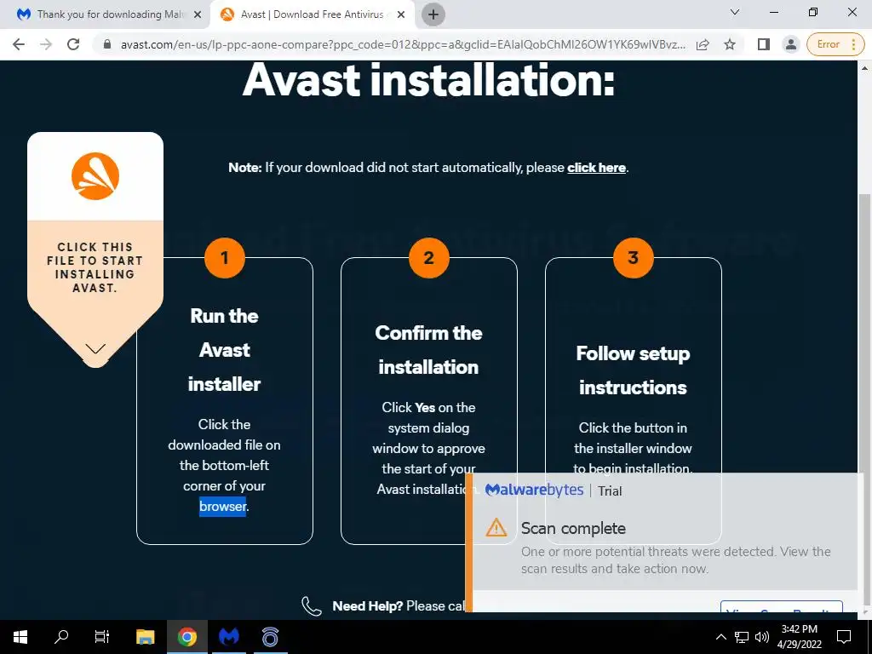This screenshot has width=872, height=654.
Task: Click volume speaker icon in tray
Action: pos(761,637)
